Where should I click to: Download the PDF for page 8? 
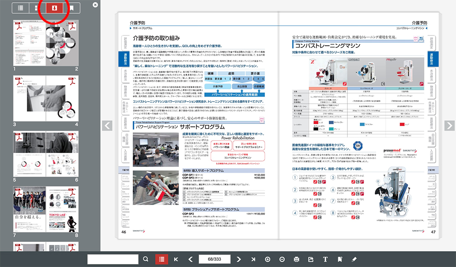pos(72,193)
